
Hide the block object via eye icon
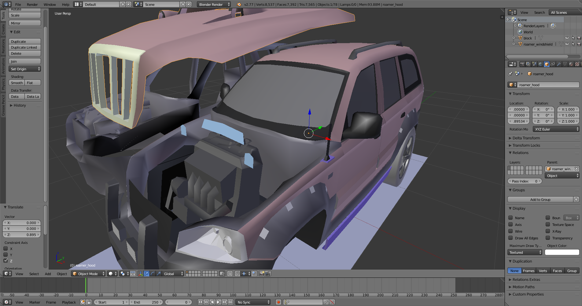(567, 38)
